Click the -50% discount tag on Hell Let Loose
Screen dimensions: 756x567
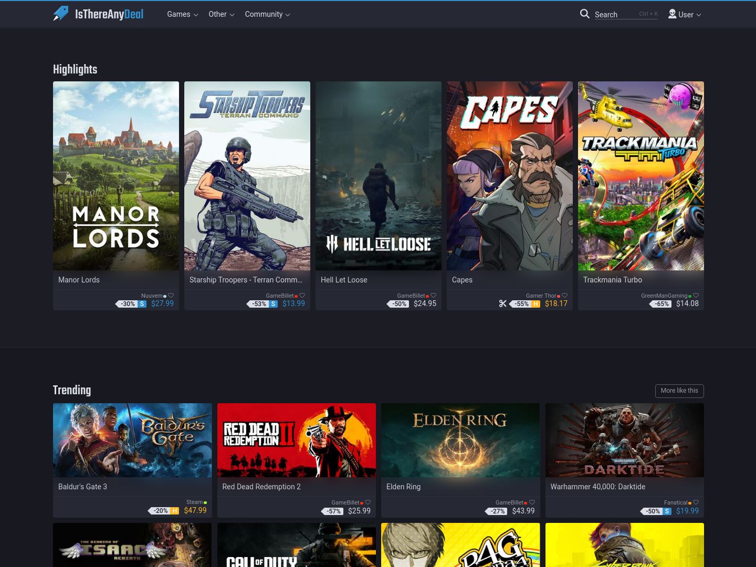click(x=398, y=303)
